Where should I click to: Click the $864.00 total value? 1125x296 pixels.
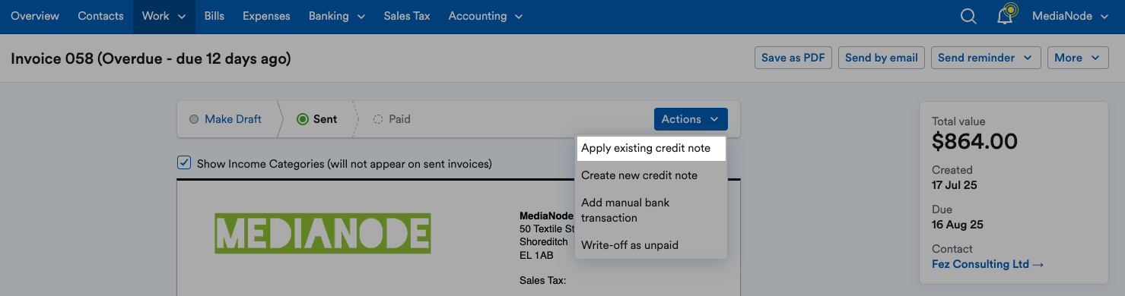pyautogui.click(x=974, y=141)
